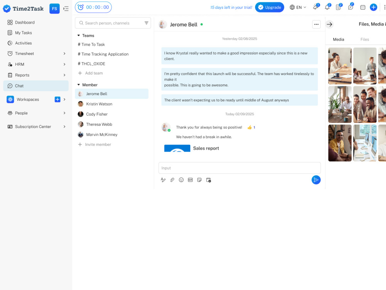Image resolution: width=386 pixels, height=290 pixels.
Task: Open the sticker picker icon
Action: [200, 180]
